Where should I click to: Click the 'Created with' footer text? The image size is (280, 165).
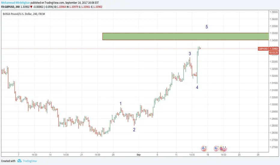coord(8,161)
